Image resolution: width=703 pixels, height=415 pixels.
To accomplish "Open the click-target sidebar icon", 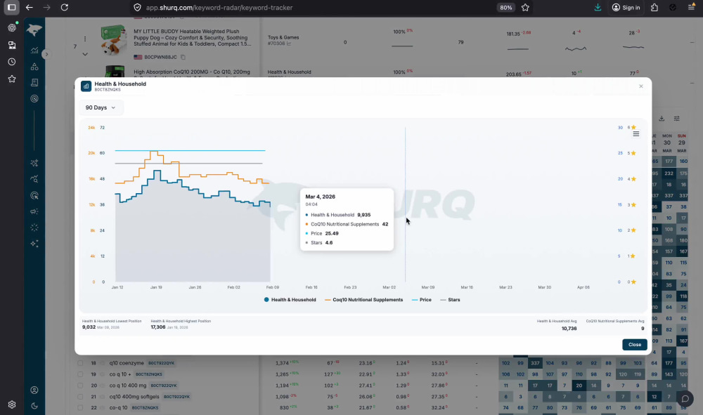I will click(x=34, y=195).
